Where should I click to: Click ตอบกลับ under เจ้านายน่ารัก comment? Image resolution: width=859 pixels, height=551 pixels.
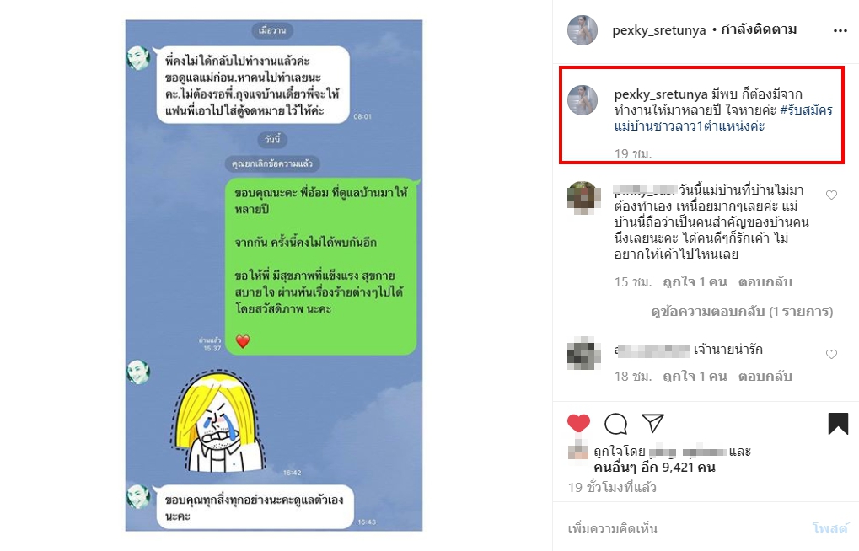coord(765,377)
